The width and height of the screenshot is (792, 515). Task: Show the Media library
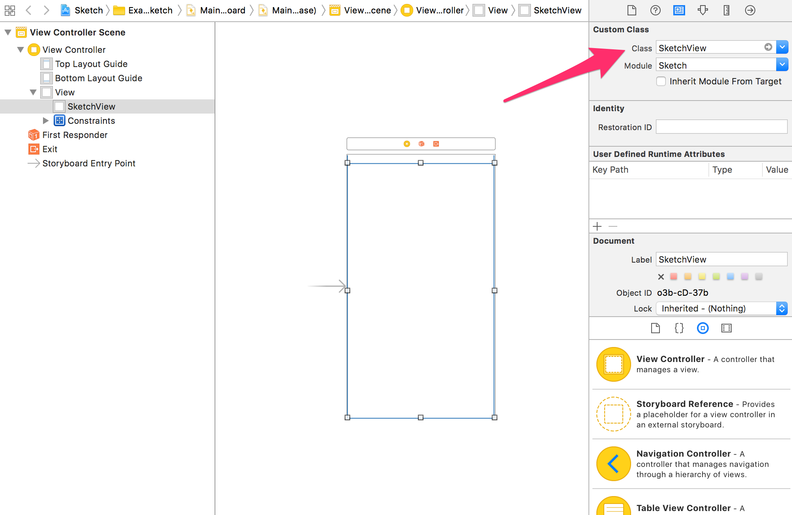pyautogui.click(x=726, y=328)
